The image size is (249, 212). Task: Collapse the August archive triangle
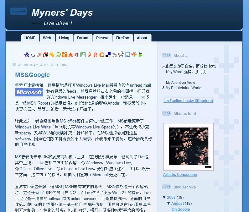point(169,204)
